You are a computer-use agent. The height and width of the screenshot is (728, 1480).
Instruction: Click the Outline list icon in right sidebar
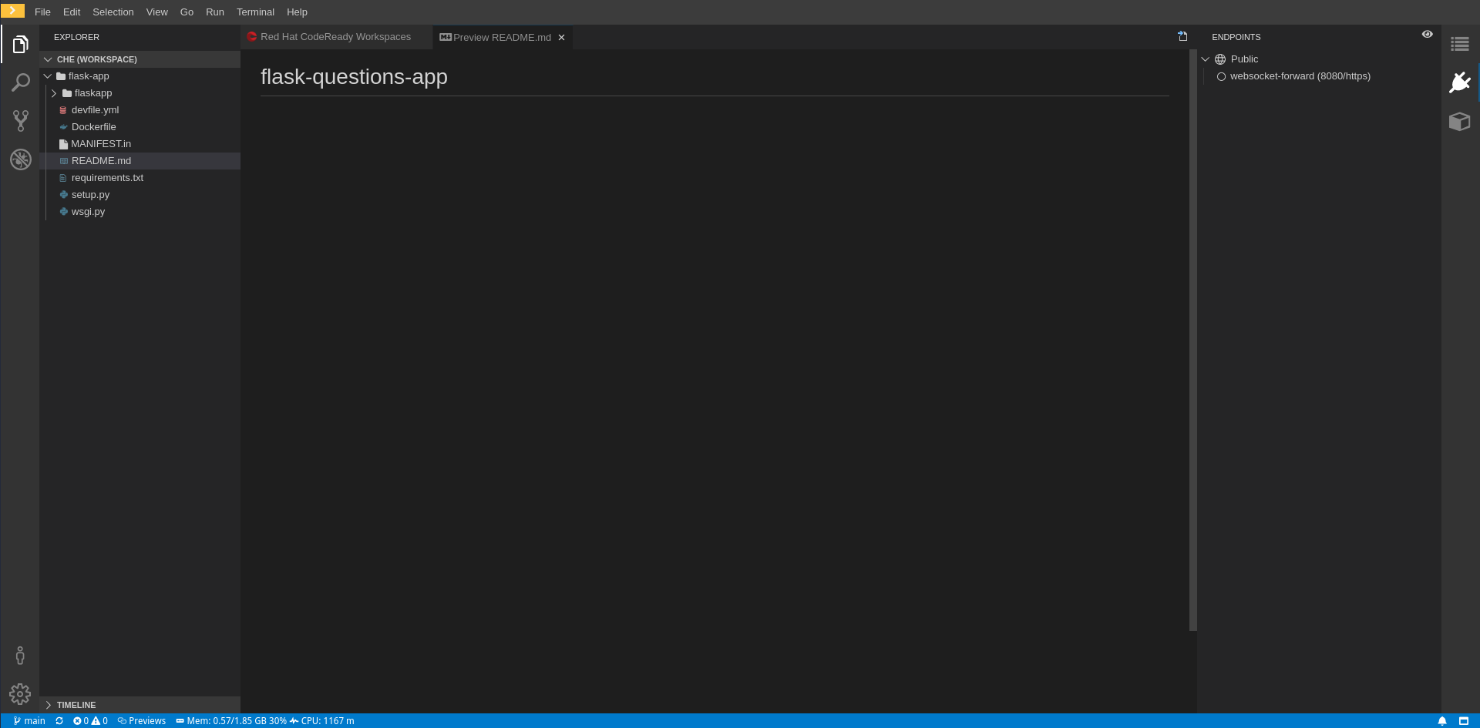pos(1460,45)
